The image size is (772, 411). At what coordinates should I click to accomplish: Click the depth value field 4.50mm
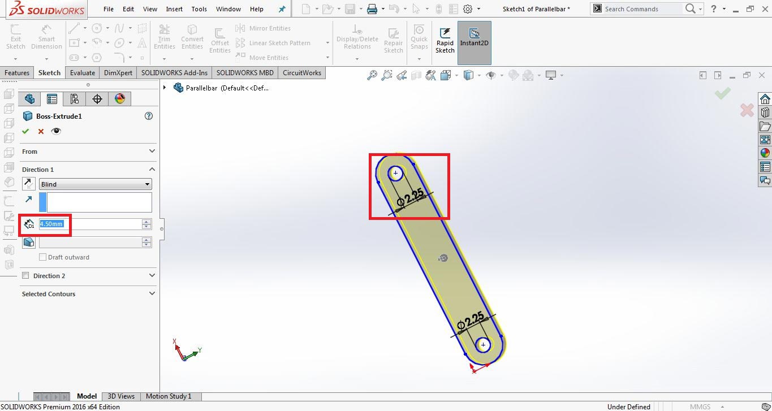90,224
